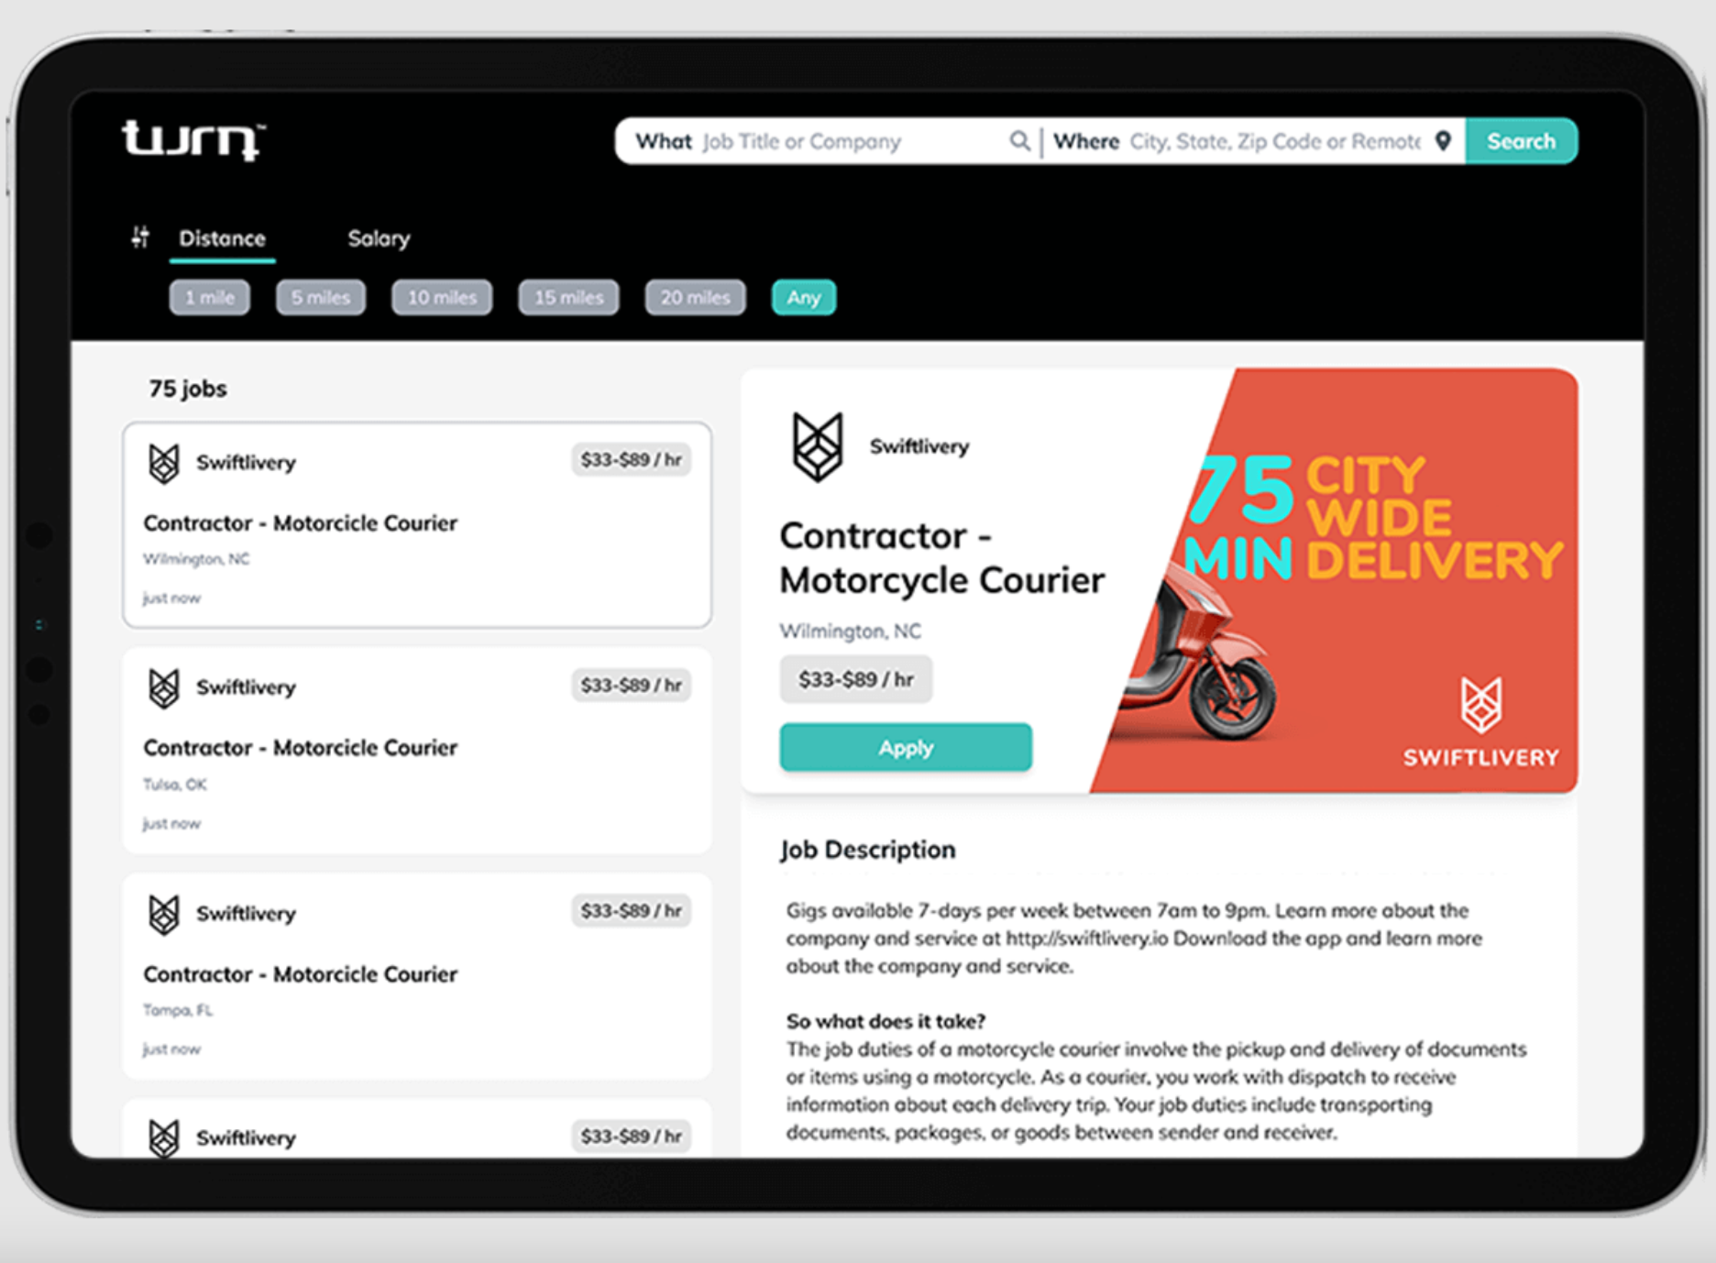
Task: Click the location pin icon
Action: (x=1443, y=141)
